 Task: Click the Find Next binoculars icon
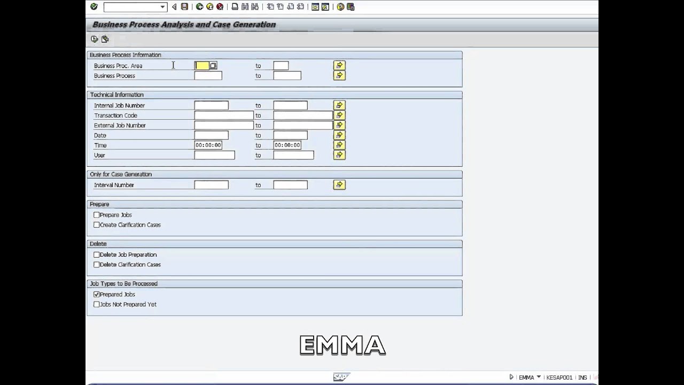255,7
